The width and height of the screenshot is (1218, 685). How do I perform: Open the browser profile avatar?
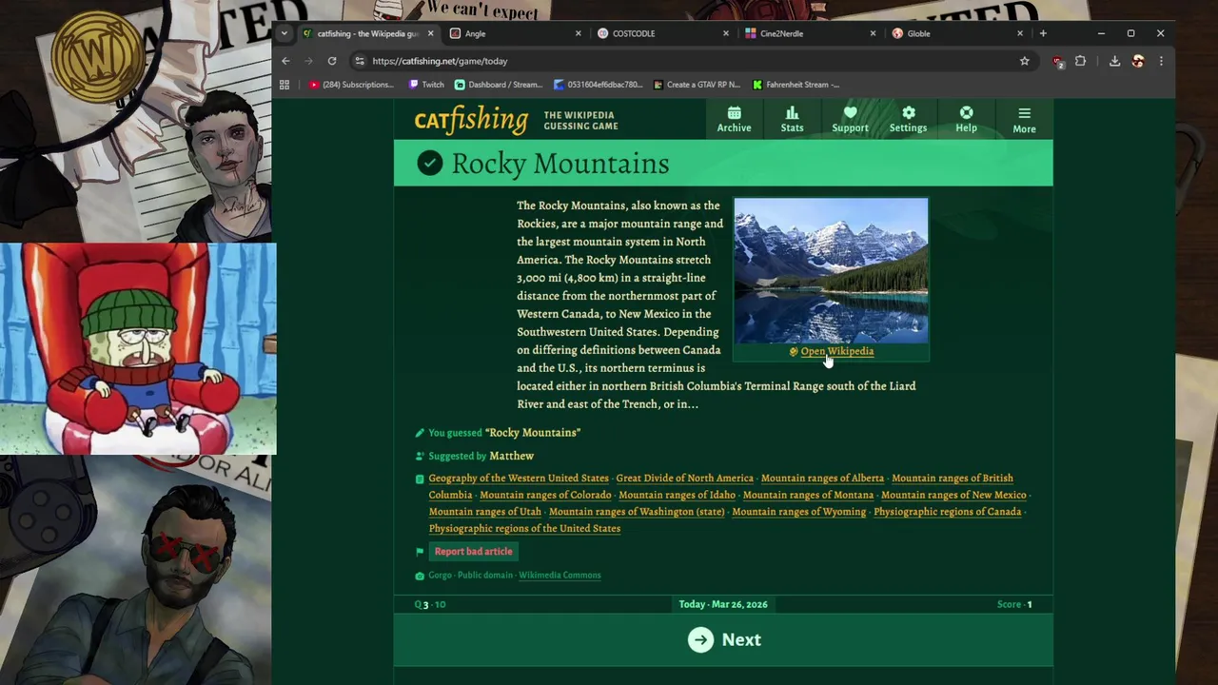click(x=1138, y=61)
